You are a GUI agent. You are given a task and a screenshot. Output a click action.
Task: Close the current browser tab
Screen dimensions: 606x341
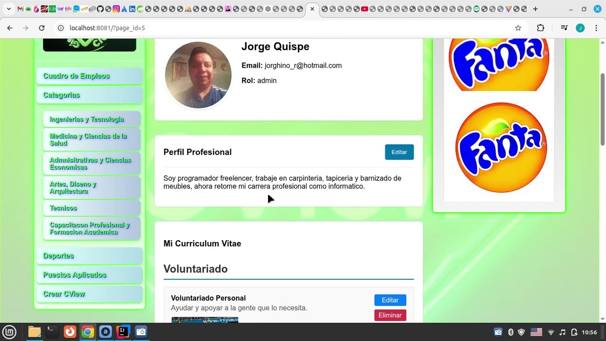[x=312, y=9]
